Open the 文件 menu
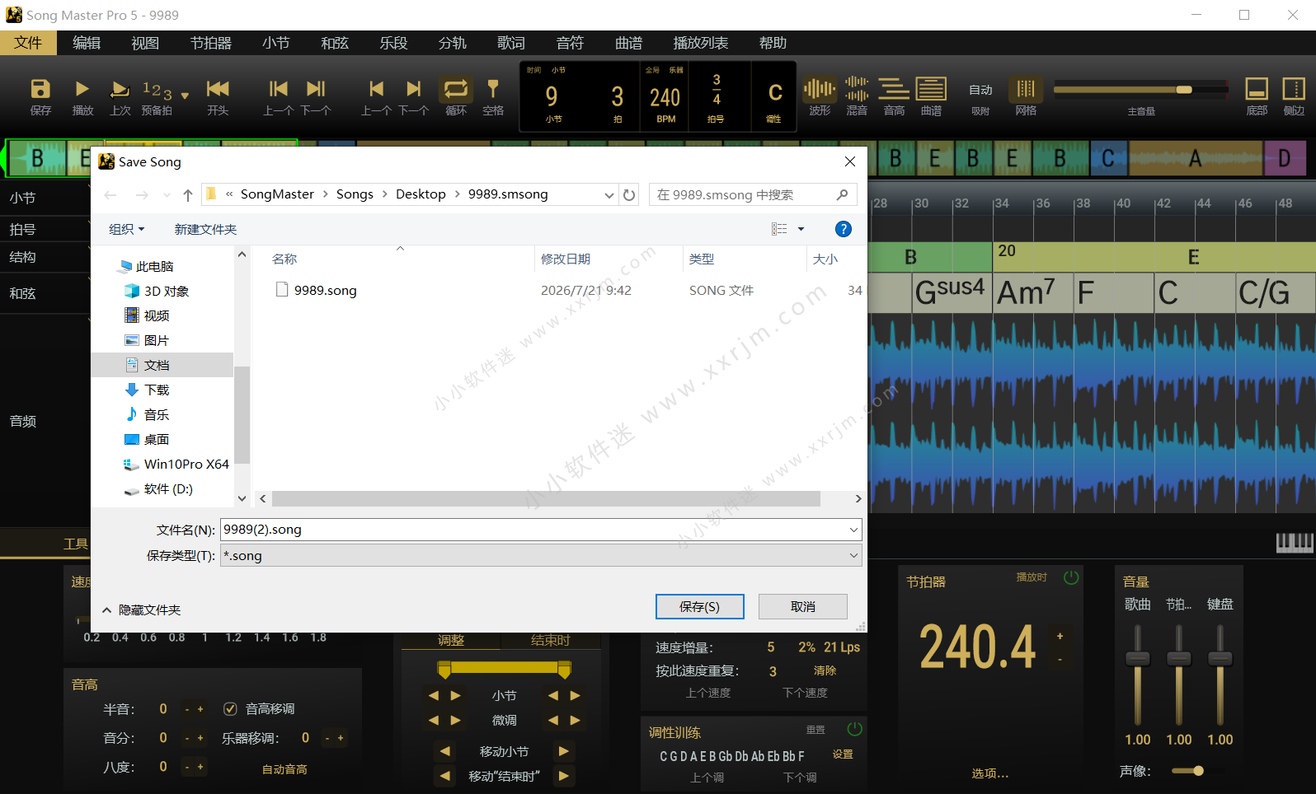Screen dimensions: 1316x794 28,43
